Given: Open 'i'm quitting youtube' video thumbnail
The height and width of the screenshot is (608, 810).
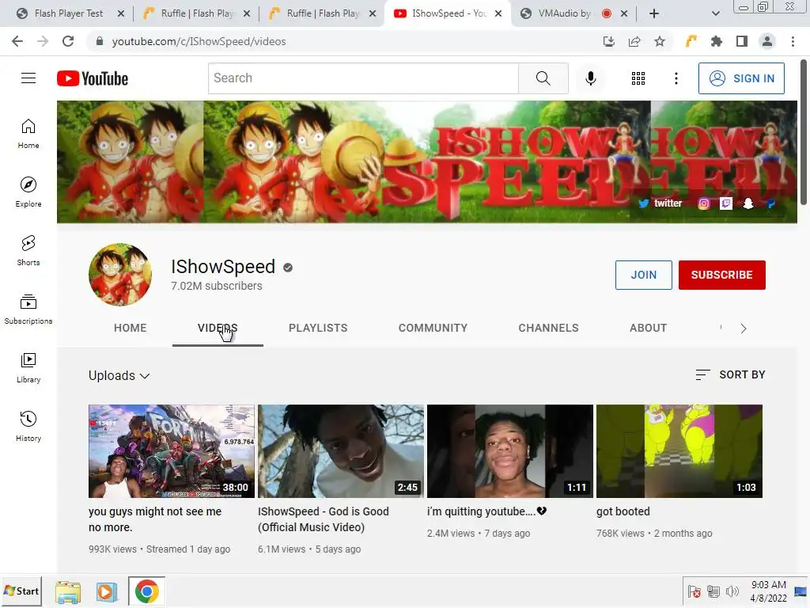Looking at the screenshot, I should (510, 451).
